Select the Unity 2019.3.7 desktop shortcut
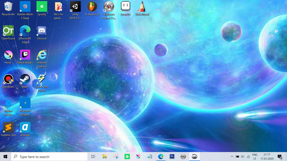Image resolution: width=287 pixels, height=161 pixels. (x=75, y=10)
